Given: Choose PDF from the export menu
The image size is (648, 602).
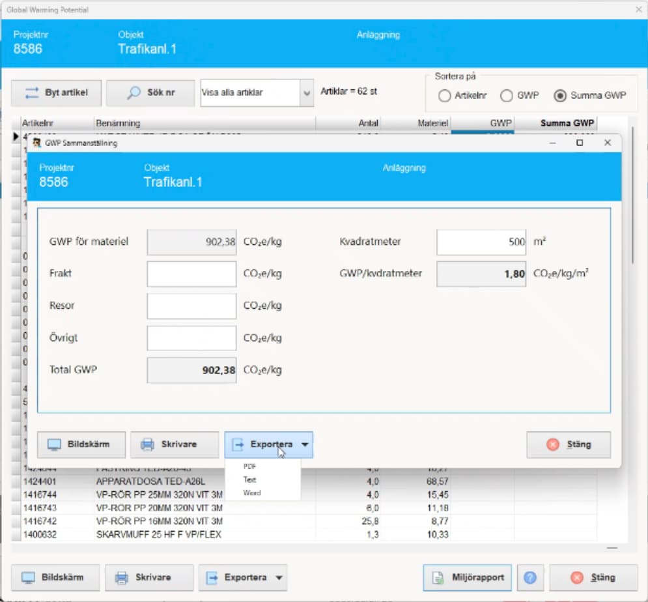Looking at the screenshot, I should pos(250,466).
